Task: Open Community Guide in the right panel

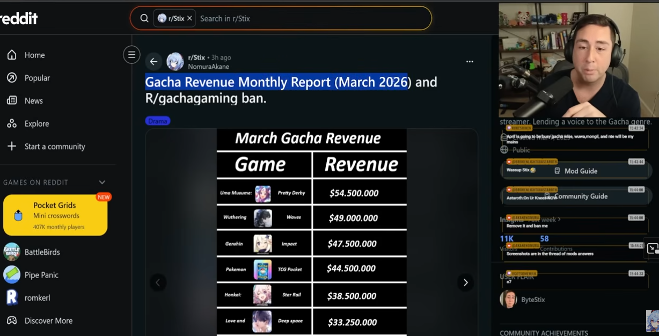Action: (x=576, y=196)
